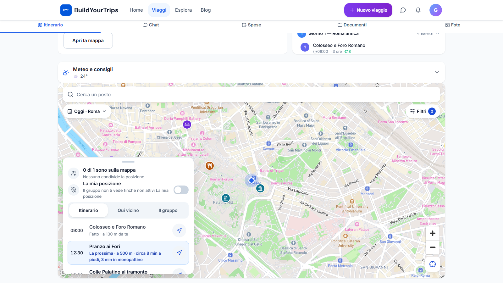This screenshot has height=283, width=503.
Task: Click the blue current position dot
Action: (251, 180)
